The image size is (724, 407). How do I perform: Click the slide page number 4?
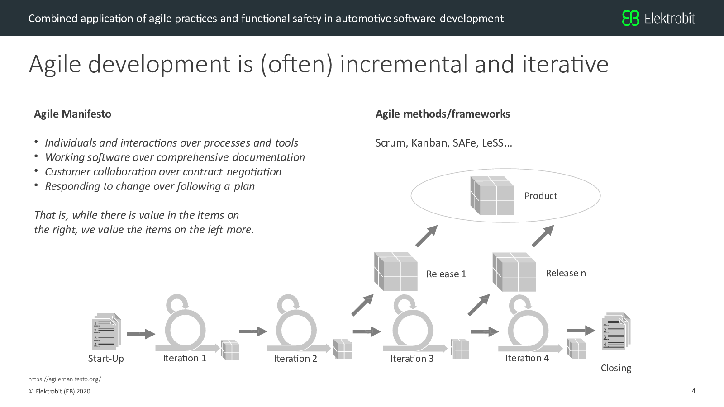click(694, 391)
